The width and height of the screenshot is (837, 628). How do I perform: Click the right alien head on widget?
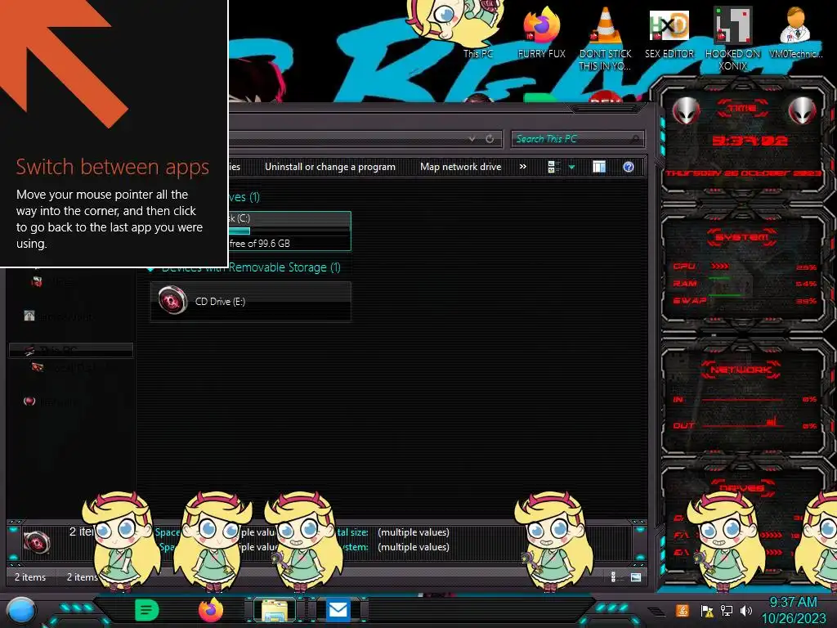click(803, 111)
